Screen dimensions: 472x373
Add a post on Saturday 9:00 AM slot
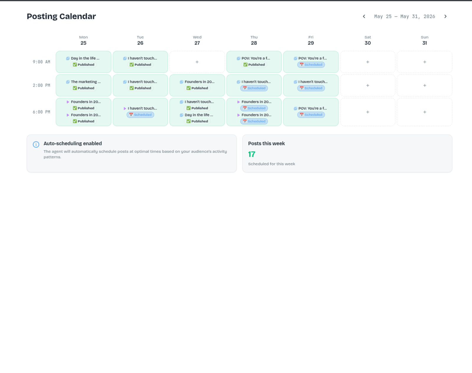pyautogui.click(x=368, y=62)
